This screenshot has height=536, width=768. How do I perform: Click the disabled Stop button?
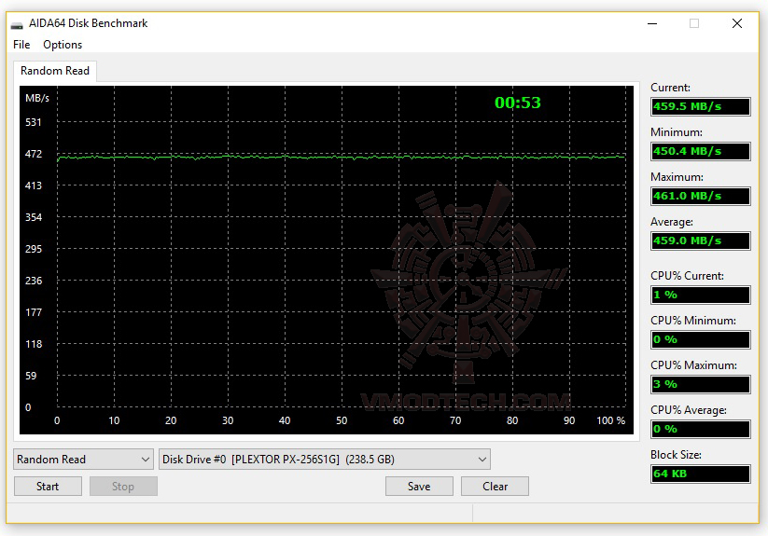(123, 486)
